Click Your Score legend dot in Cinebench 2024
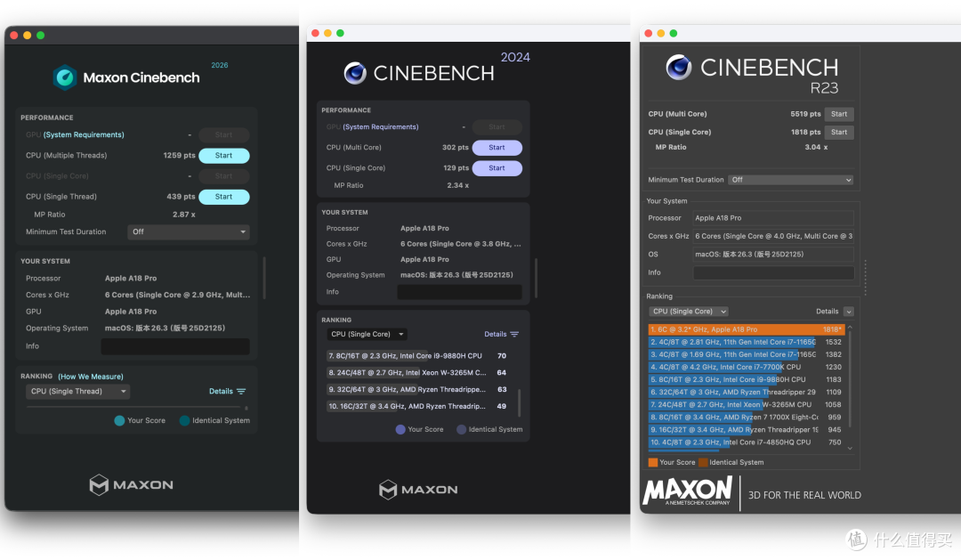The width and height of the screenshot is (961, 560). 400,429
